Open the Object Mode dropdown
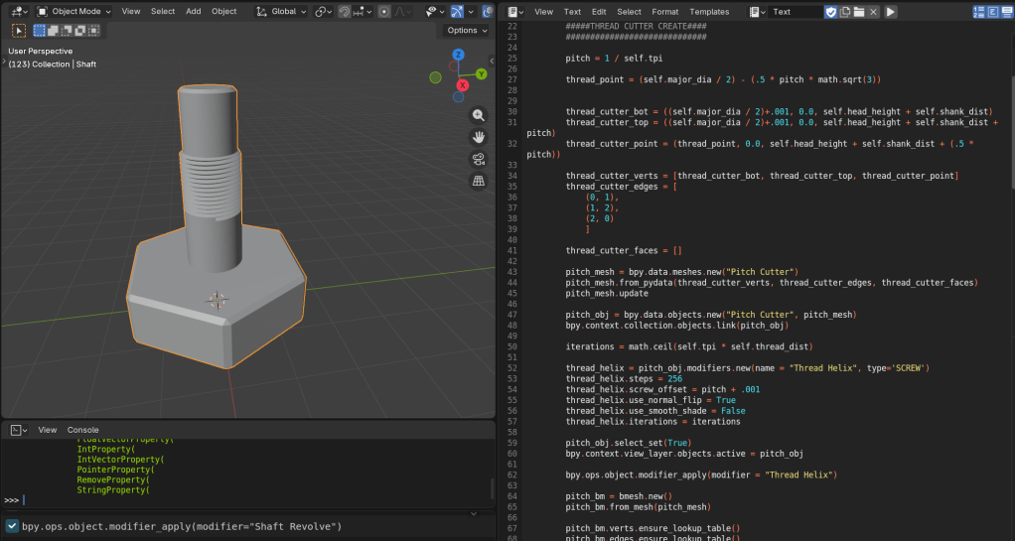Screen dimensions: 1015x541 pyautogui.click(x=75, y=12)
